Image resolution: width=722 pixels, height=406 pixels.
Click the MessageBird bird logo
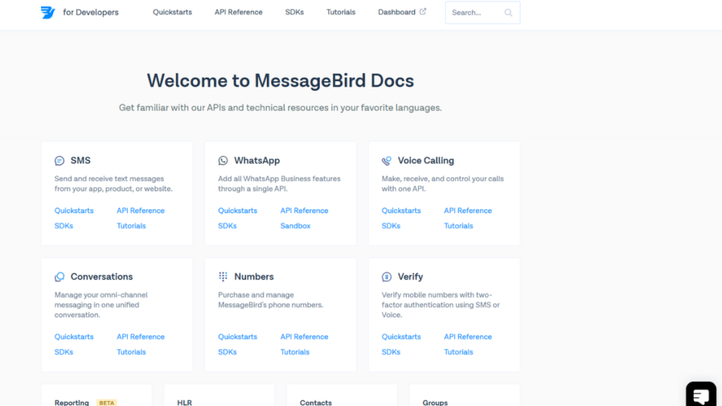point(47,12)
